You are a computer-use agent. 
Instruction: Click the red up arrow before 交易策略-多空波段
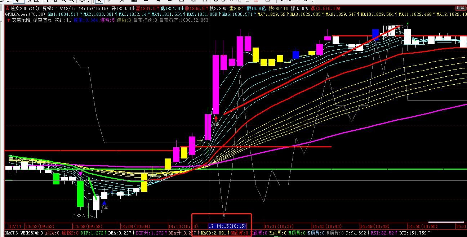tap(8, 20)
